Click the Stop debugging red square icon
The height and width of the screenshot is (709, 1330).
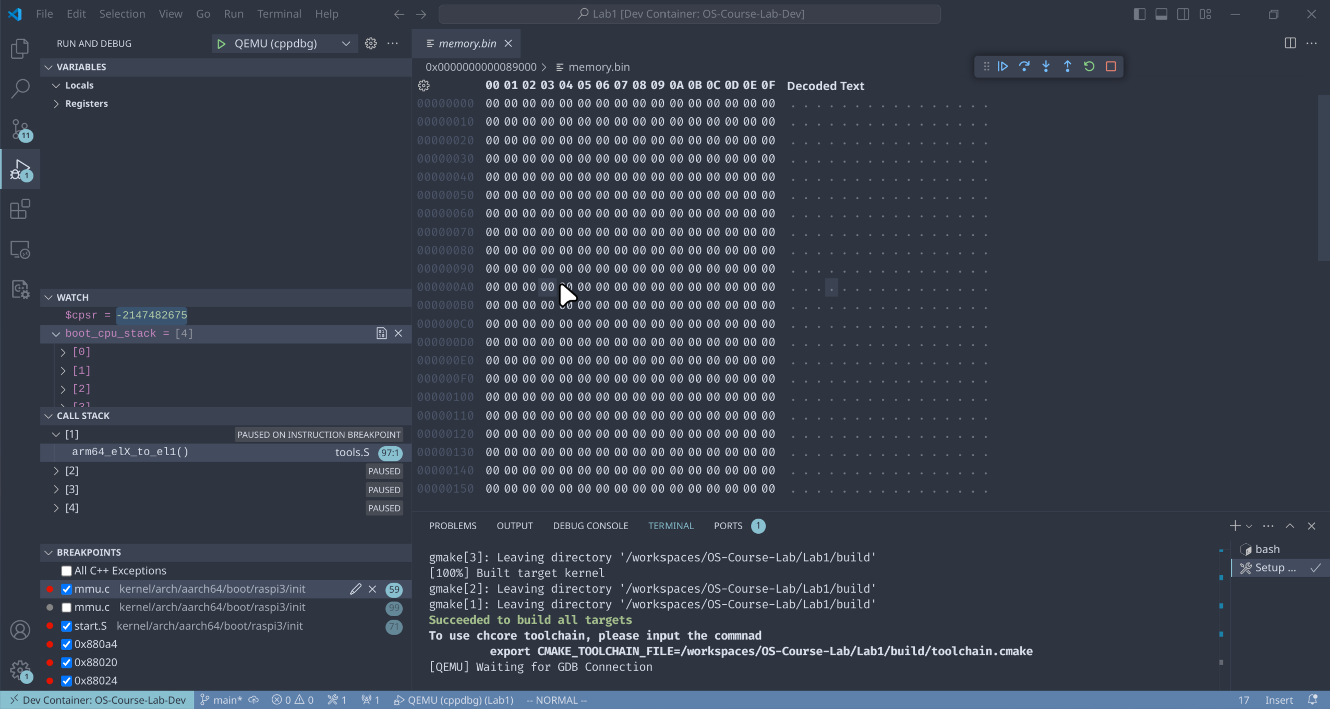pos(1110,66)
